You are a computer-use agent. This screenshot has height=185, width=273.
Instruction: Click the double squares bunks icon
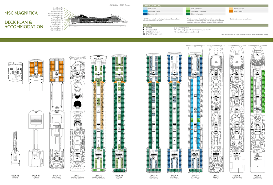click(144, 34)
